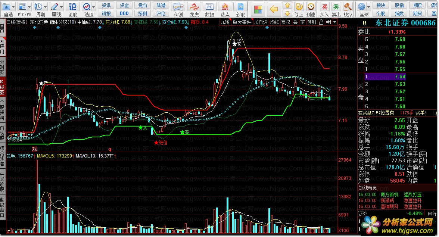Click the 竞价 auction button
Viewport: 439px width, 237px height.
pos(143,5)
